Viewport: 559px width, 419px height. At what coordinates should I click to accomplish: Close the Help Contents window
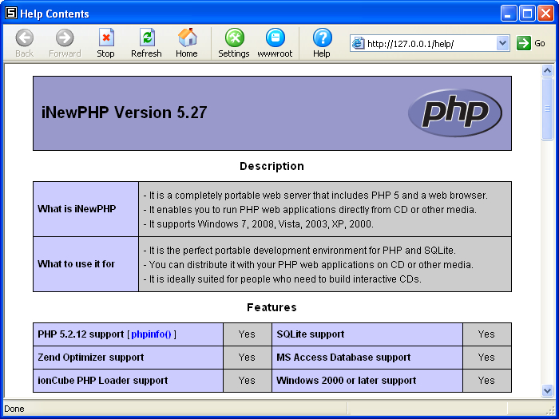click(x=545, y=14)
